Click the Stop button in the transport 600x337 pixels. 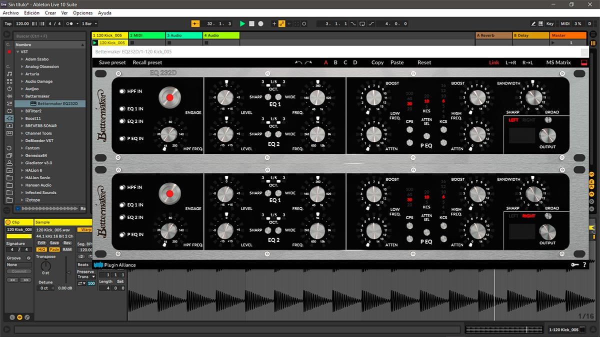(x=251, y=23)
